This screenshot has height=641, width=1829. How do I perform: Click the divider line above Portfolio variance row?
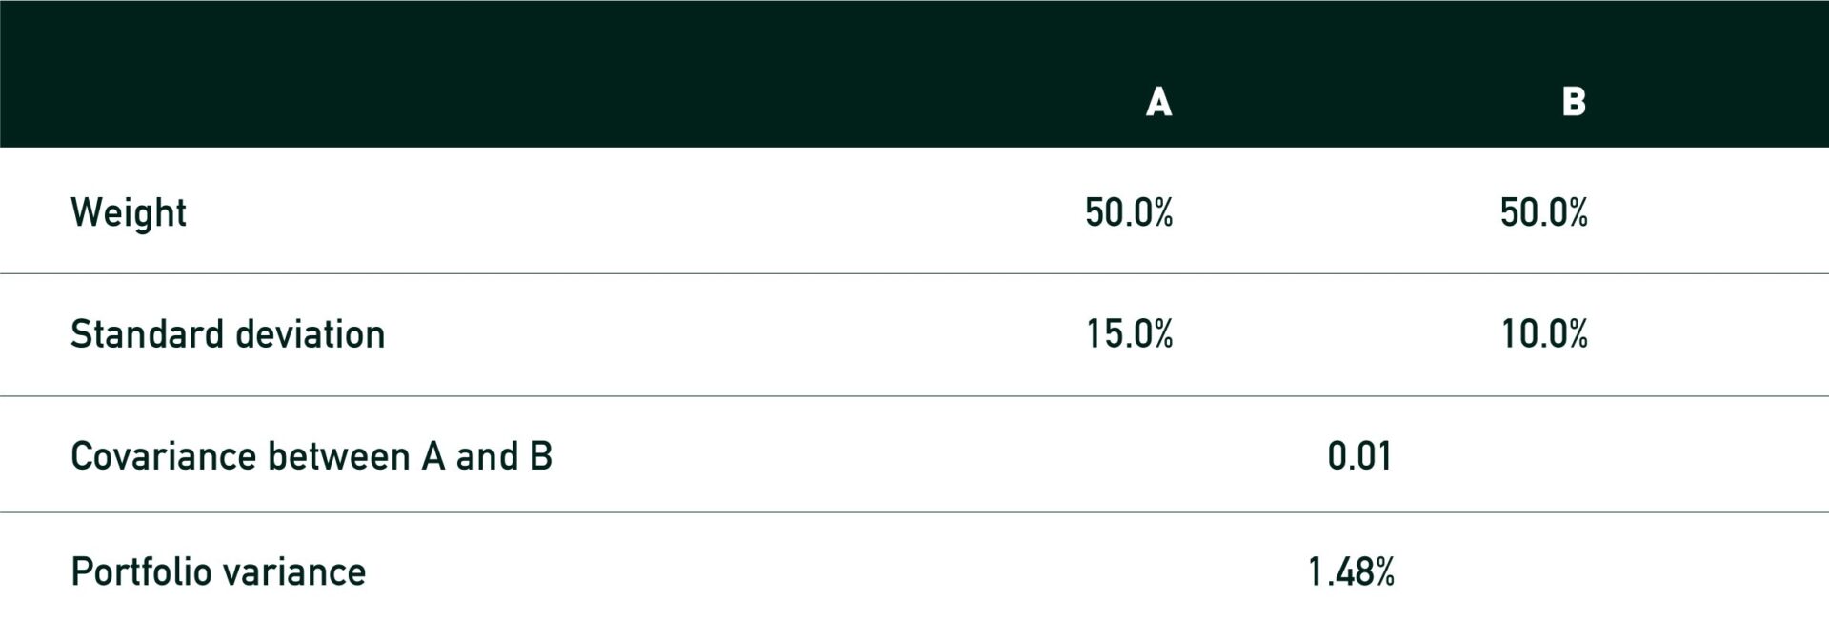914,512
